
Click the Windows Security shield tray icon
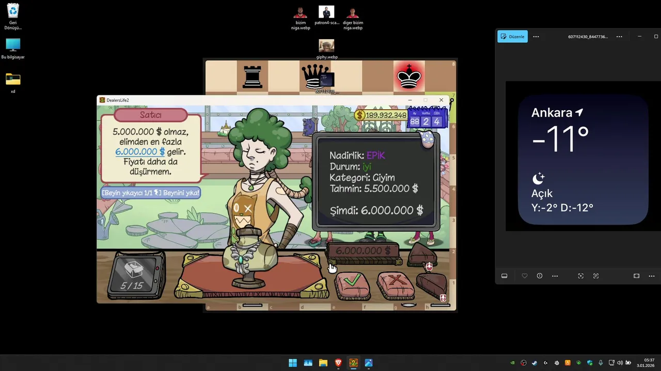coord(590,363)
